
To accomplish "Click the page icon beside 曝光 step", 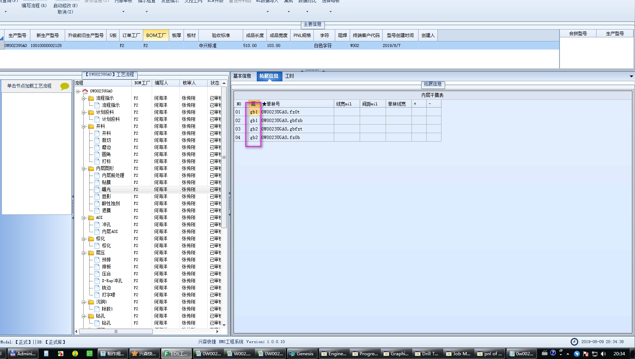I will coord(97,189).
